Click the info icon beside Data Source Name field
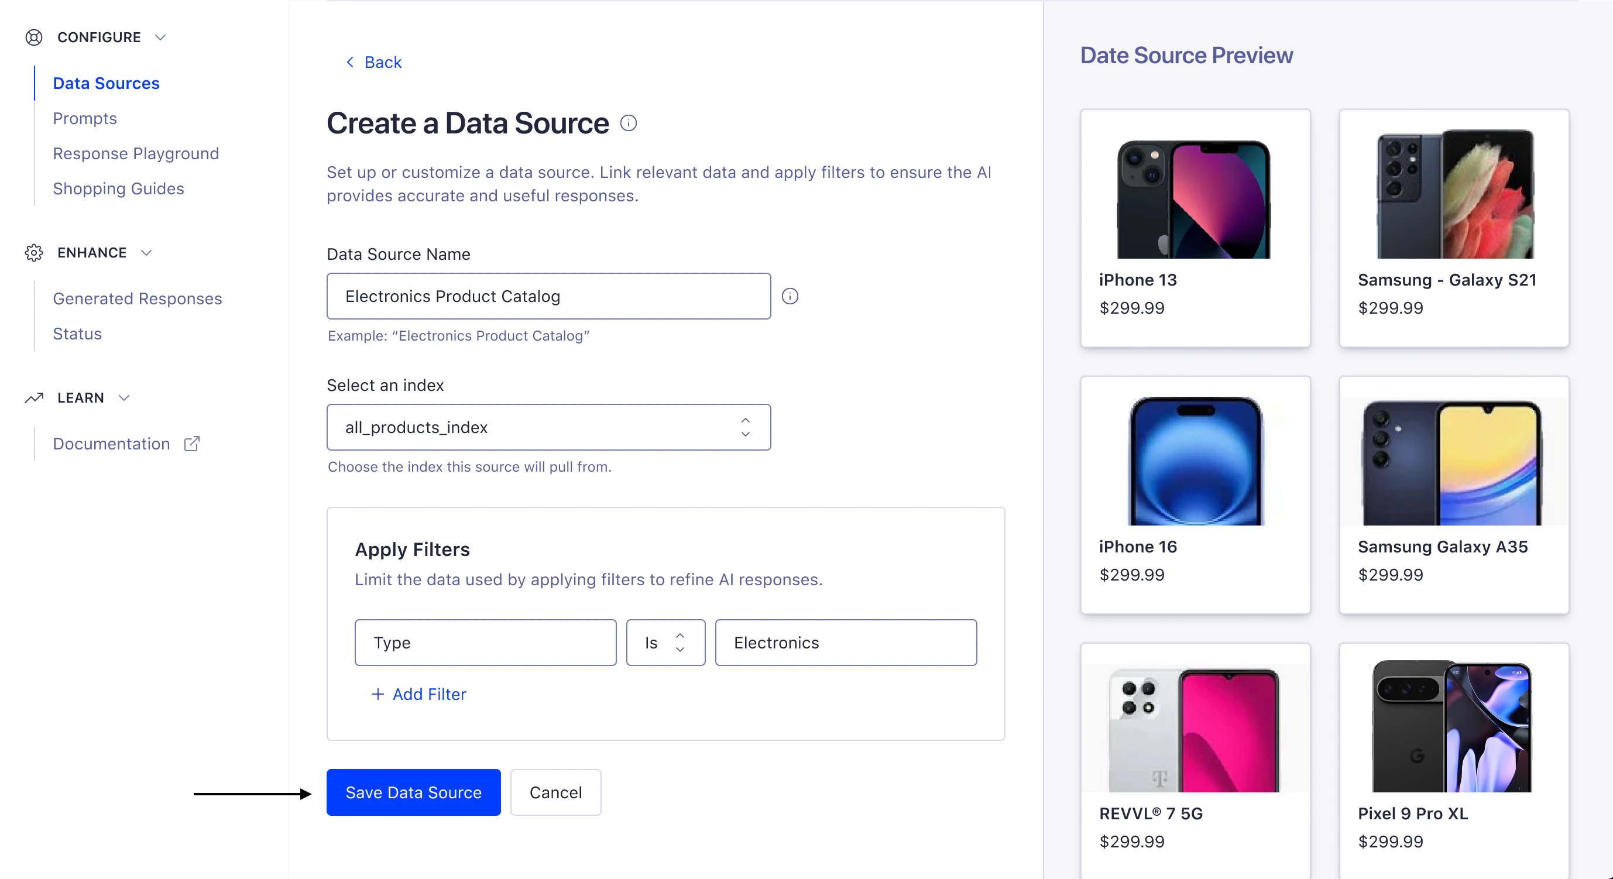Screen dimensions: 1613x879 point(790,296)
